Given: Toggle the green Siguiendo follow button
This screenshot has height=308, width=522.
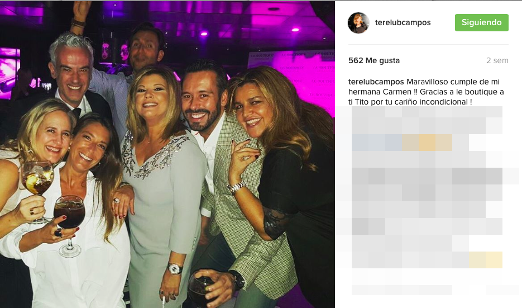Looking at the screenshot, I should 482,23.
